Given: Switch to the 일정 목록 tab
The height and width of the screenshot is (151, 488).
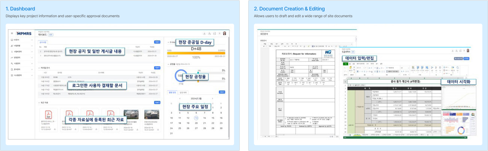Looking at the screenshot, I should (183, 93).
